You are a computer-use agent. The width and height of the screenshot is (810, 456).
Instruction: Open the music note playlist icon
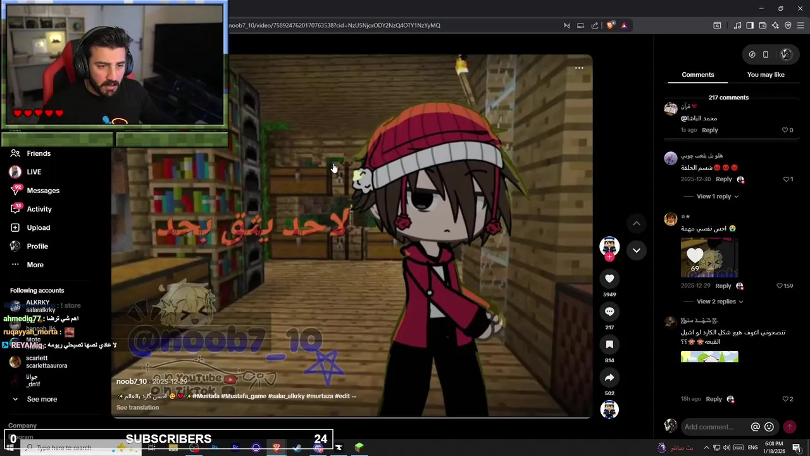click(737, 25)
